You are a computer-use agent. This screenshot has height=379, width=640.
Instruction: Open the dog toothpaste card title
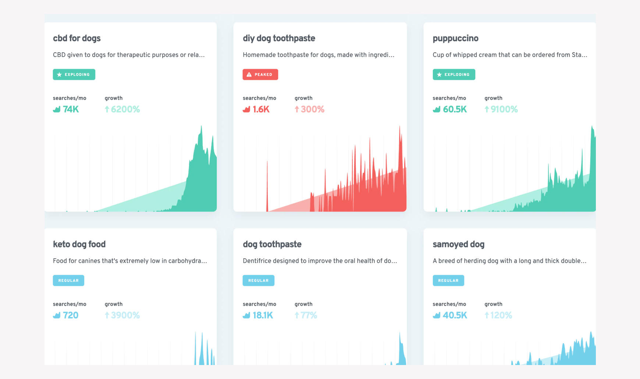click(x=272, y=244)
